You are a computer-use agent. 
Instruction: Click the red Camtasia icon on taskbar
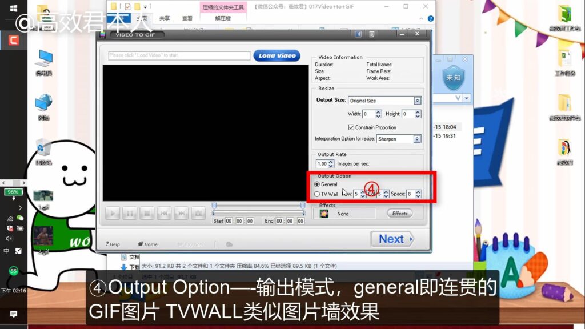[14, 40]
